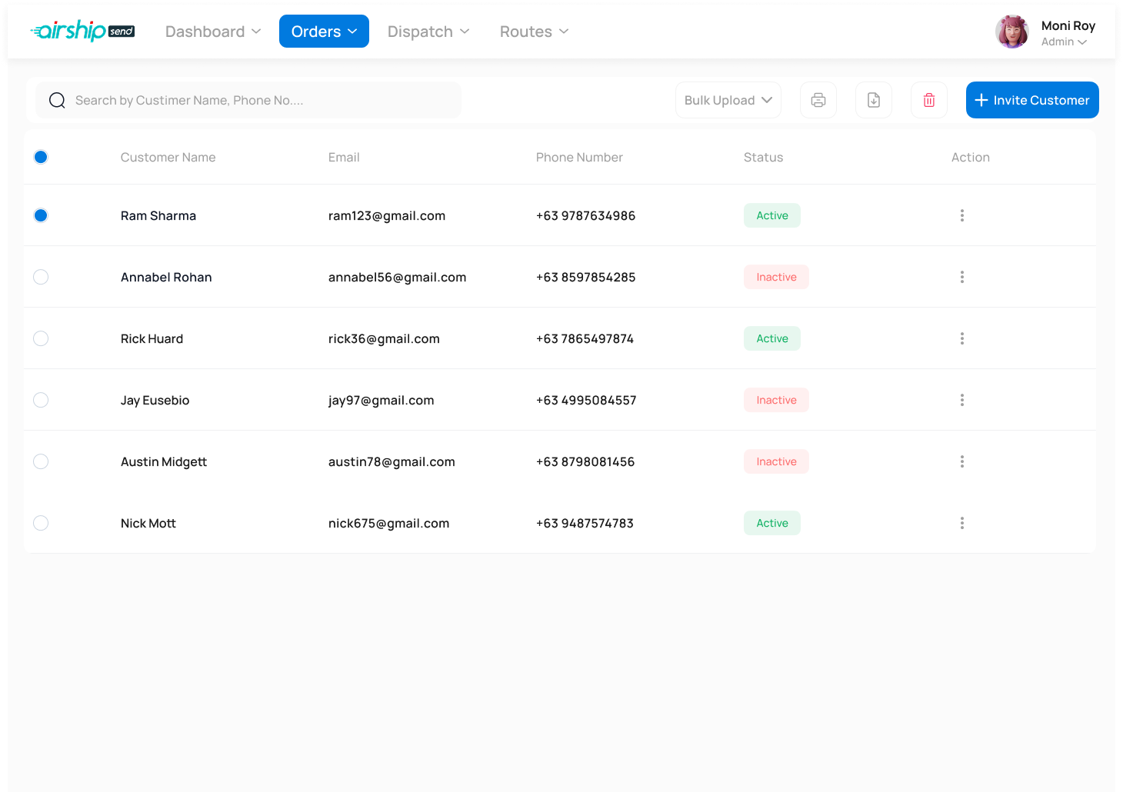Click Active status badge for Nick Mott

772,523
